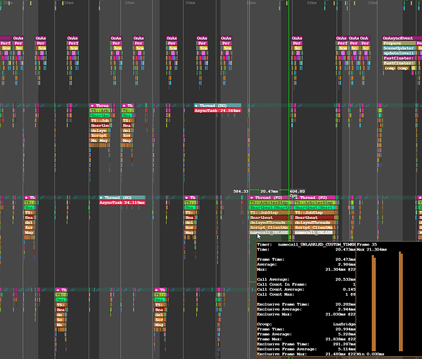Click the AsyncTask 24.564ms red bar
The width and height of the screenshot is (422, 359).
(217, 111)
